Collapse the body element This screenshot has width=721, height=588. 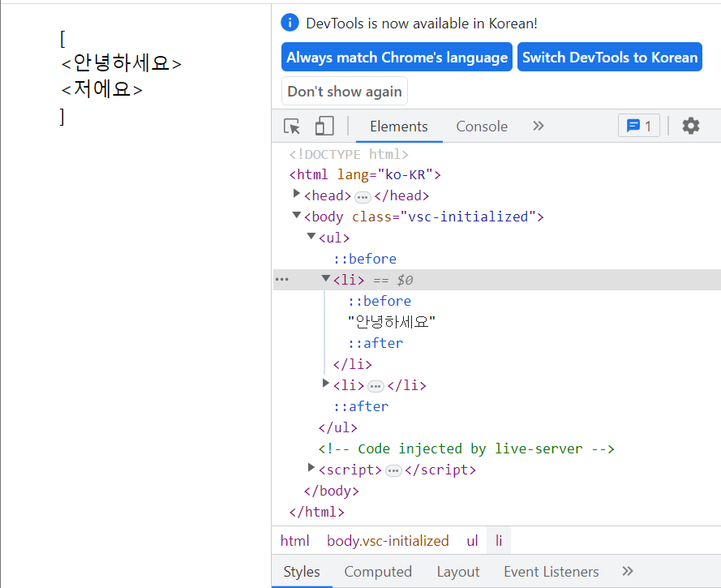pyautogui.click(x=297, y=215)
